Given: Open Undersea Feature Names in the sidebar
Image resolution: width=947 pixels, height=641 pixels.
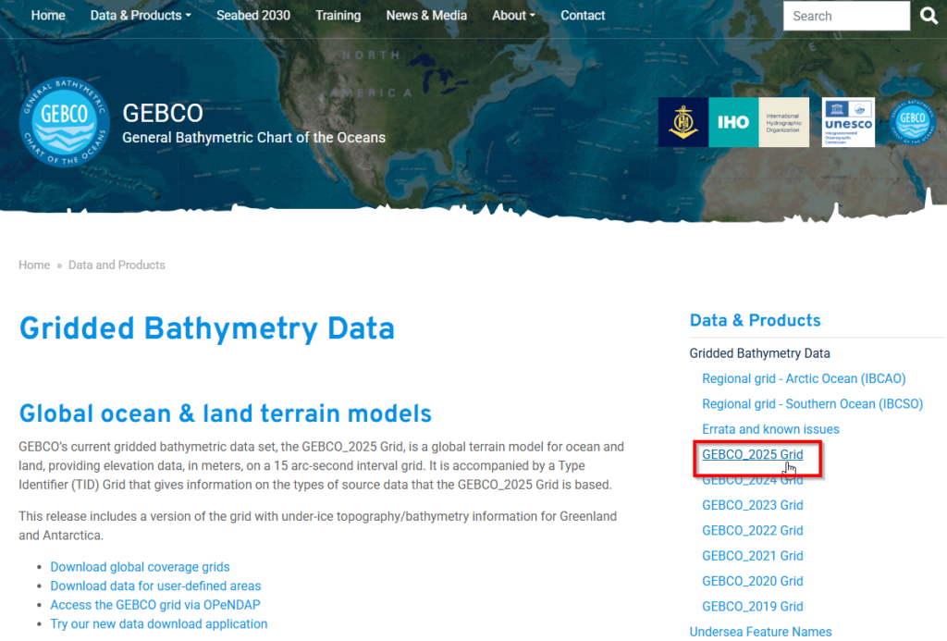Looking at the screenshot, I should click(760, 631).
